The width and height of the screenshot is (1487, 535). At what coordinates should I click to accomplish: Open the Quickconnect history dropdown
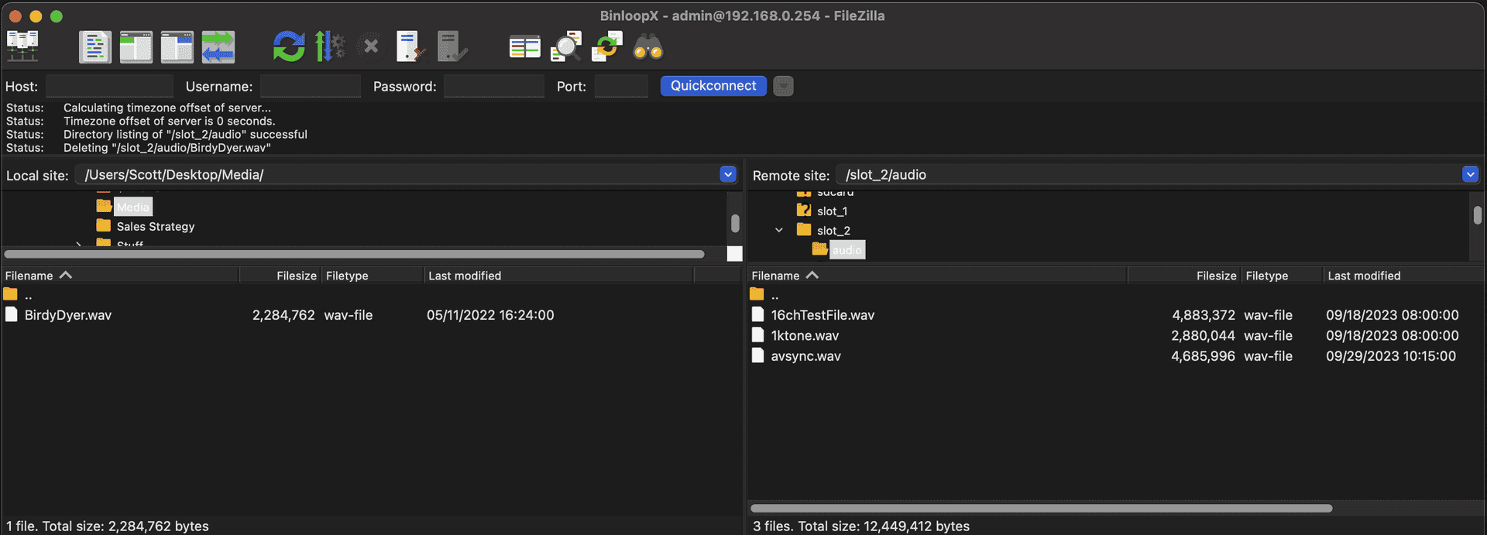[783, 86]
